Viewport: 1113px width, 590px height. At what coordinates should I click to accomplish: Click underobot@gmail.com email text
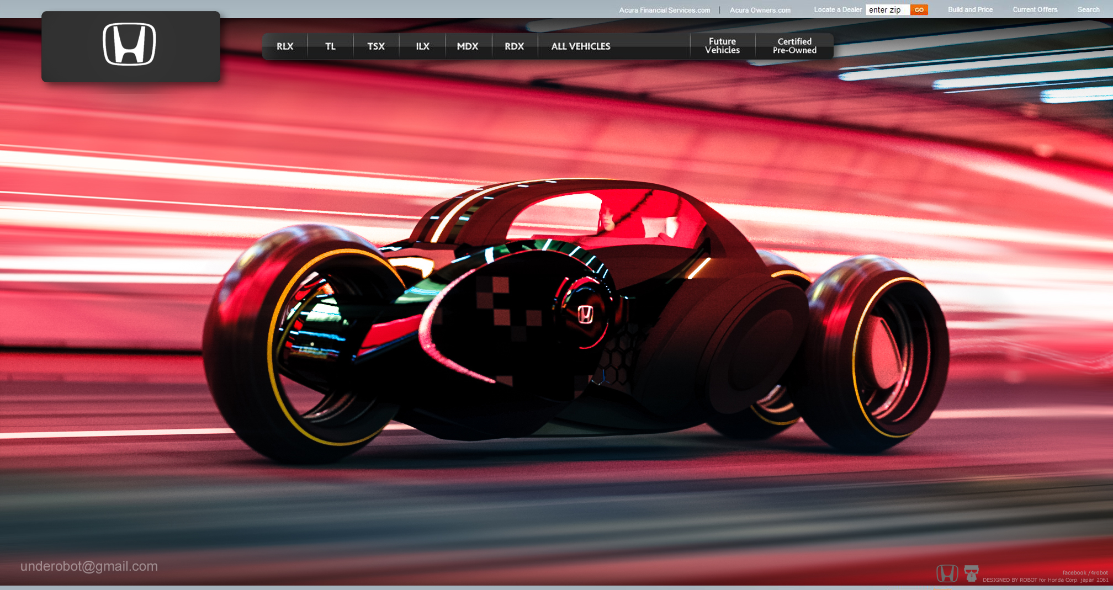[x=89, y=566]
